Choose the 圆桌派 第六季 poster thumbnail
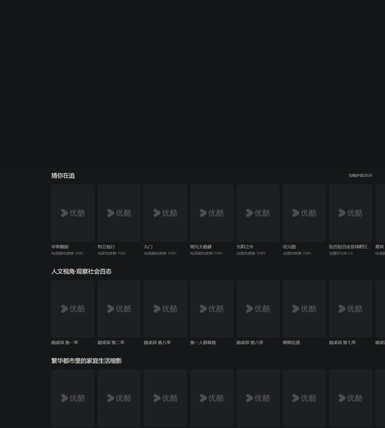Viewport: 385px width, 428px height. tap(258, 309)
